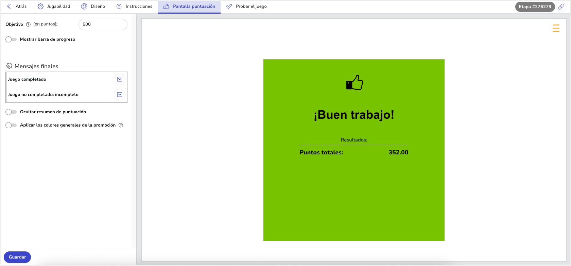Click help icon next to promoción colors
Viewport: 571px width, 266px height.
tap(121, 125)
